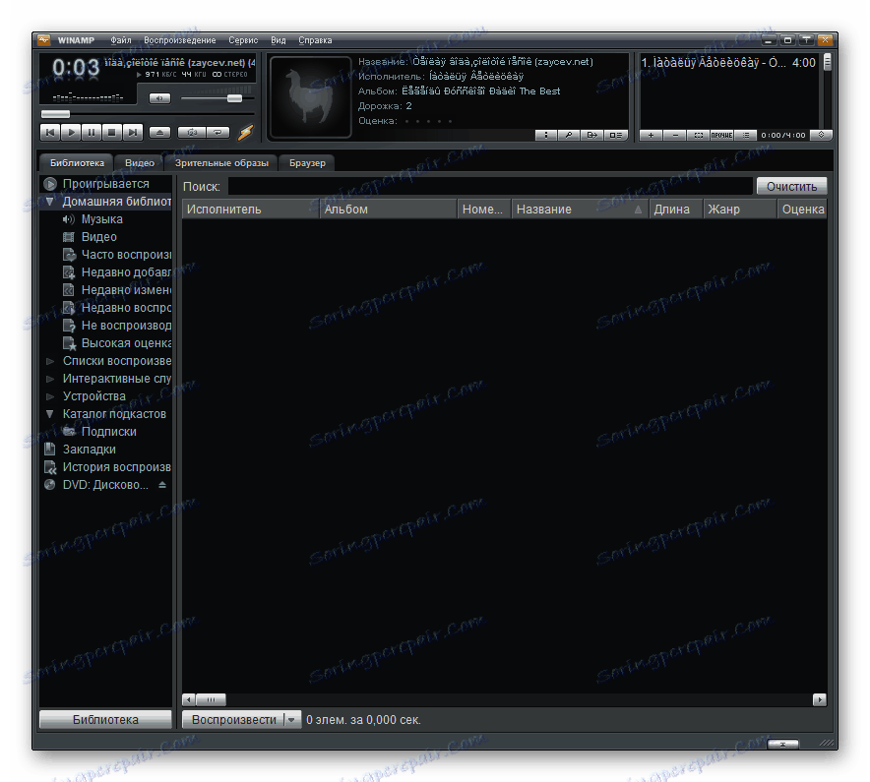870x782 pixels.
Task: Switch to the Видео tab
Action: [x=140, y=163]
